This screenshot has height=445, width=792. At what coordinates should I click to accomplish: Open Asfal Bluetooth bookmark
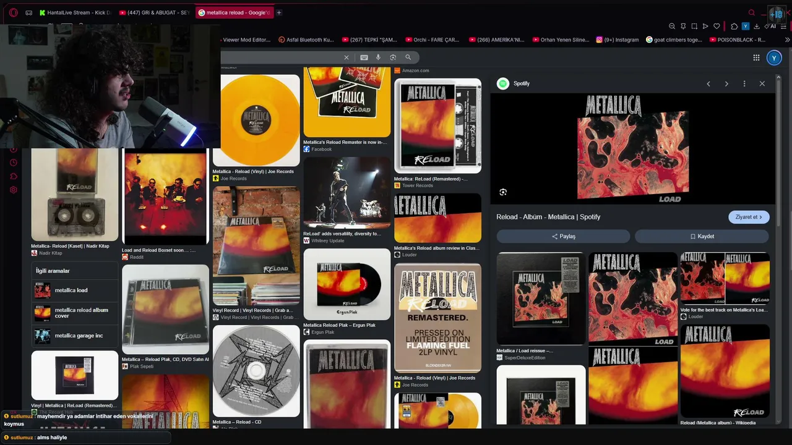point(306,40)
